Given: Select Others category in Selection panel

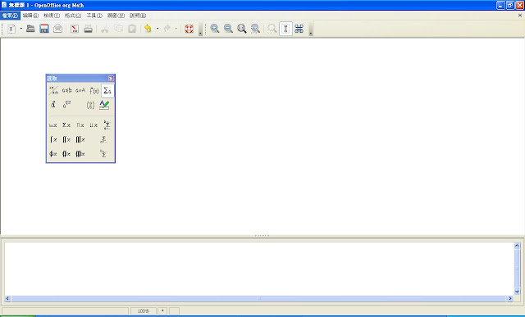Looking at the screenshot, I should tap(66, 105).
